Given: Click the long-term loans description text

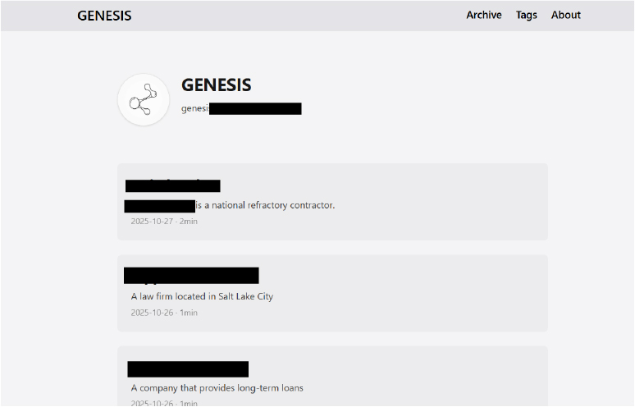Looking at the screenshot, I should click(x=217, y=388).
